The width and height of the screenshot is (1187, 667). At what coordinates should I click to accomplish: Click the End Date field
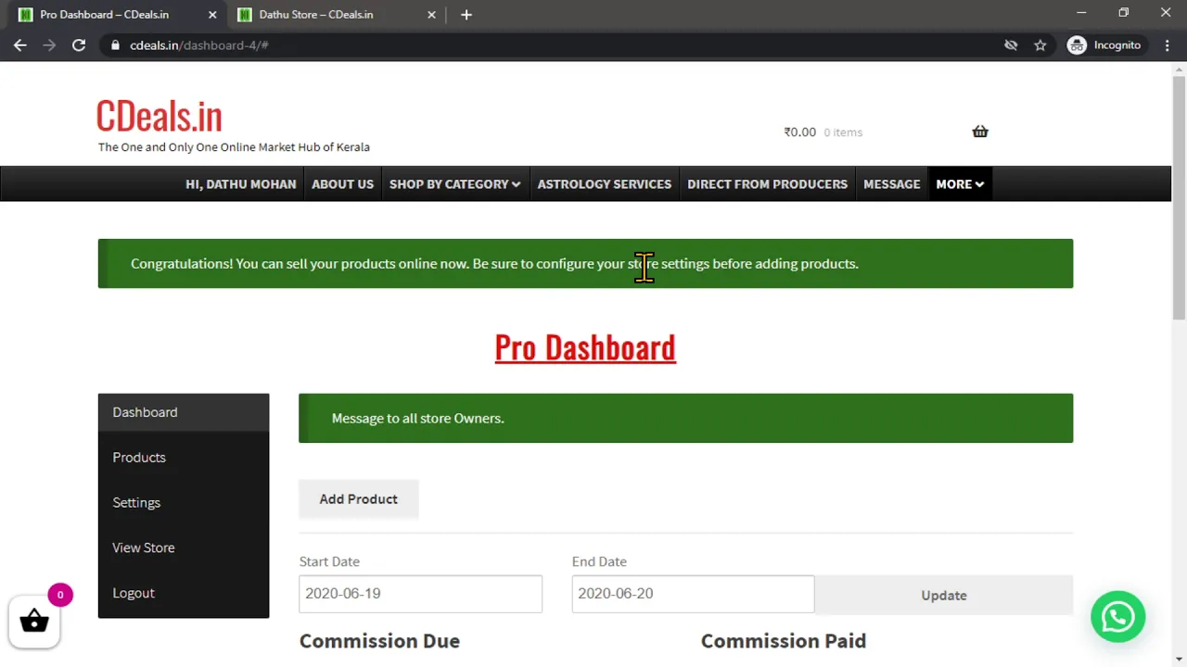coord(693,594)
